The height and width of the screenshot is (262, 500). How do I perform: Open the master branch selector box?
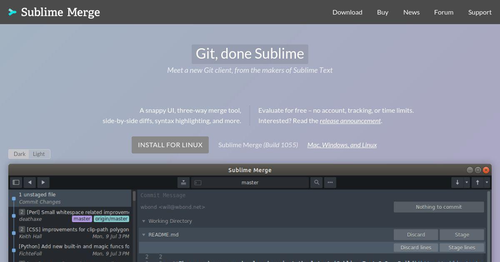250,182
